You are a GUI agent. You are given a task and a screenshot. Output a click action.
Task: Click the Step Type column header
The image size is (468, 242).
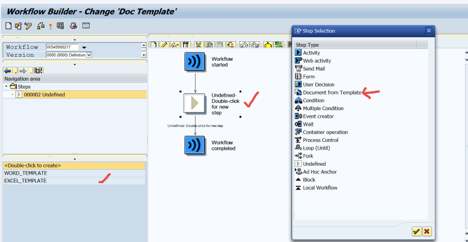355,45
